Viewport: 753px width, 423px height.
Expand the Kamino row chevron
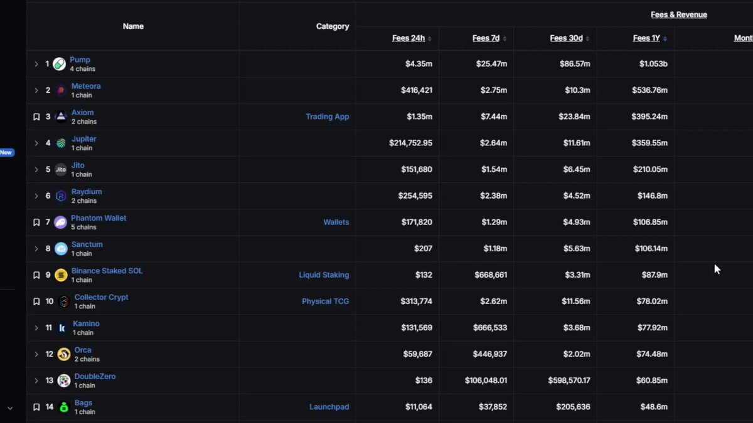36,328
